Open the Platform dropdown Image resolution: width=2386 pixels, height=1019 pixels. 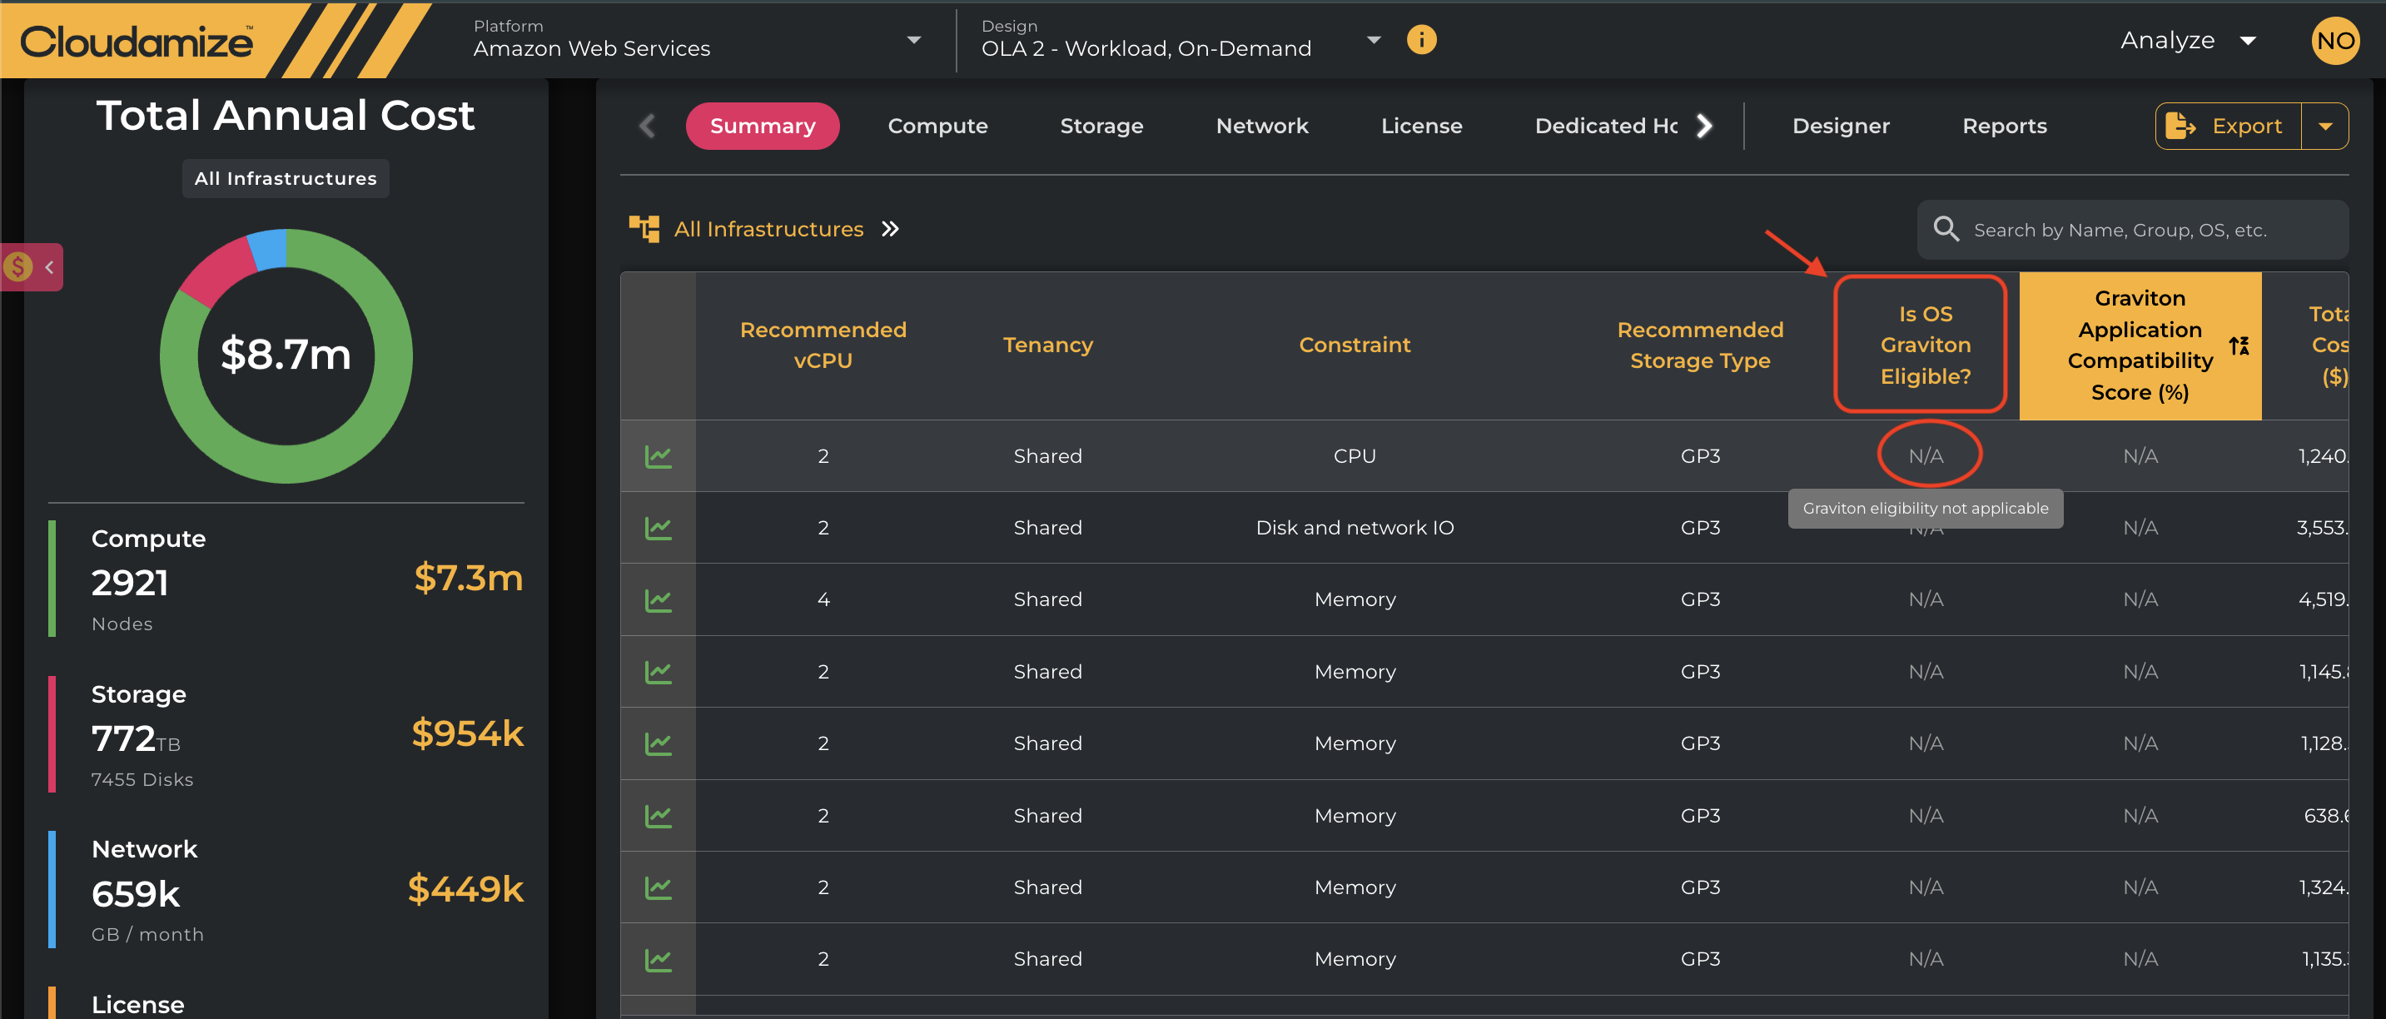[913, 40]
